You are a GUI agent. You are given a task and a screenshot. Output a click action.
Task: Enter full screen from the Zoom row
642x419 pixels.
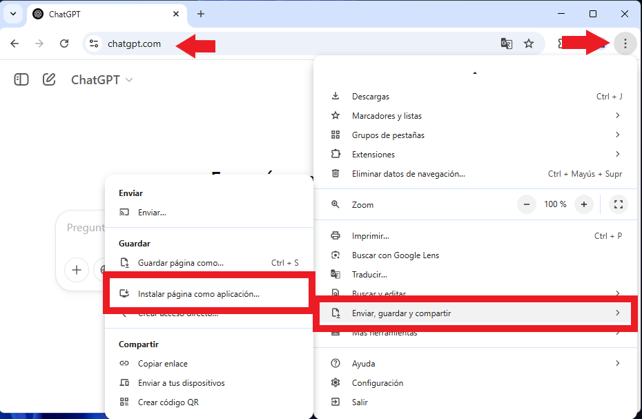pos(619,204)
